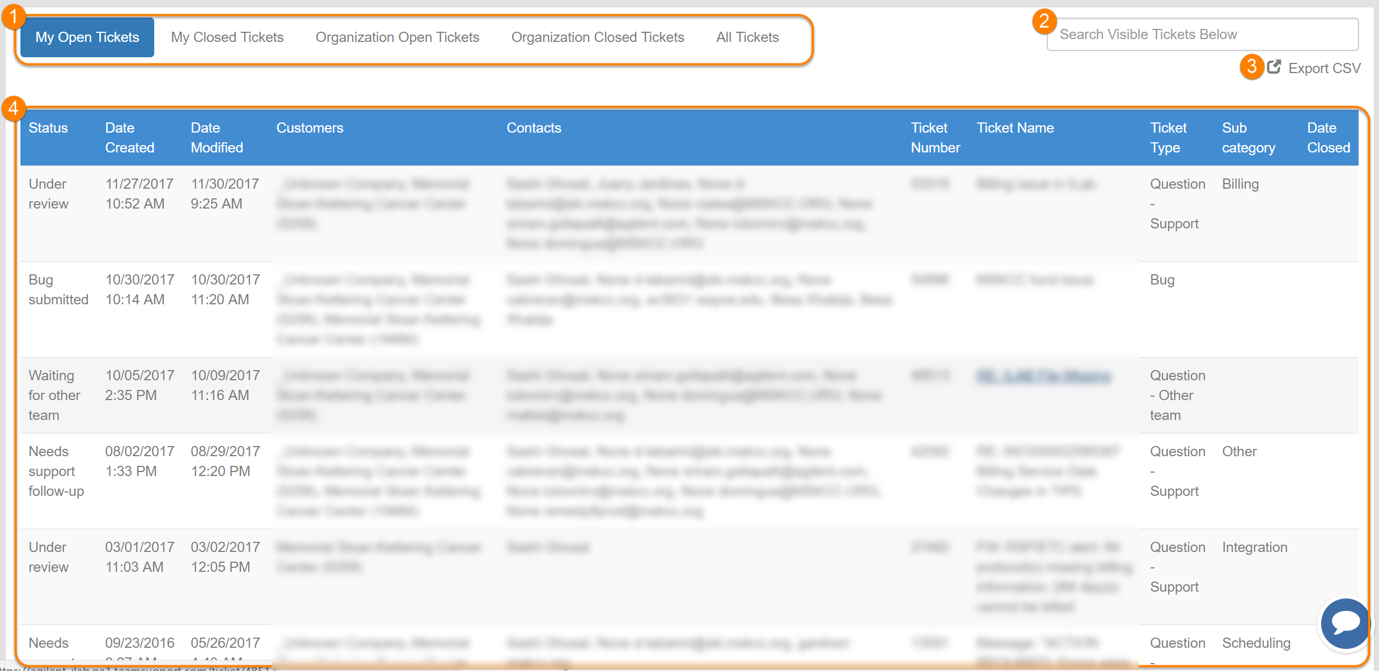Screen dimensions: 1379x671
Task: Show the All Tickets tab
Action: pos(747,37)
